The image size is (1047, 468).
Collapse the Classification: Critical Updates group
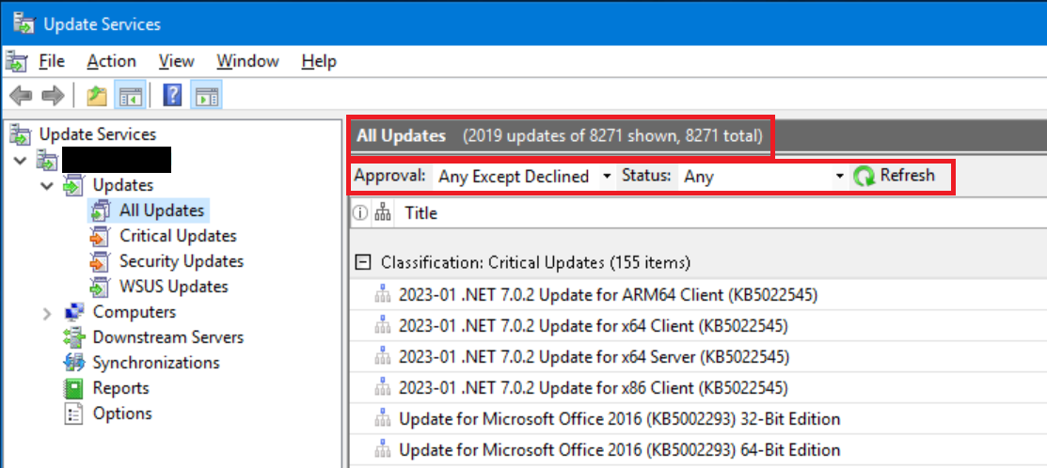(362, 263)
